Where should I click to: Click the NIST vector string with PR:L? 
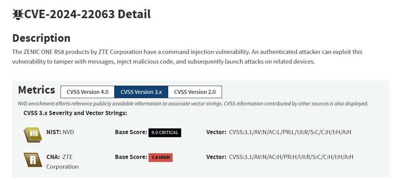(291, 132)
